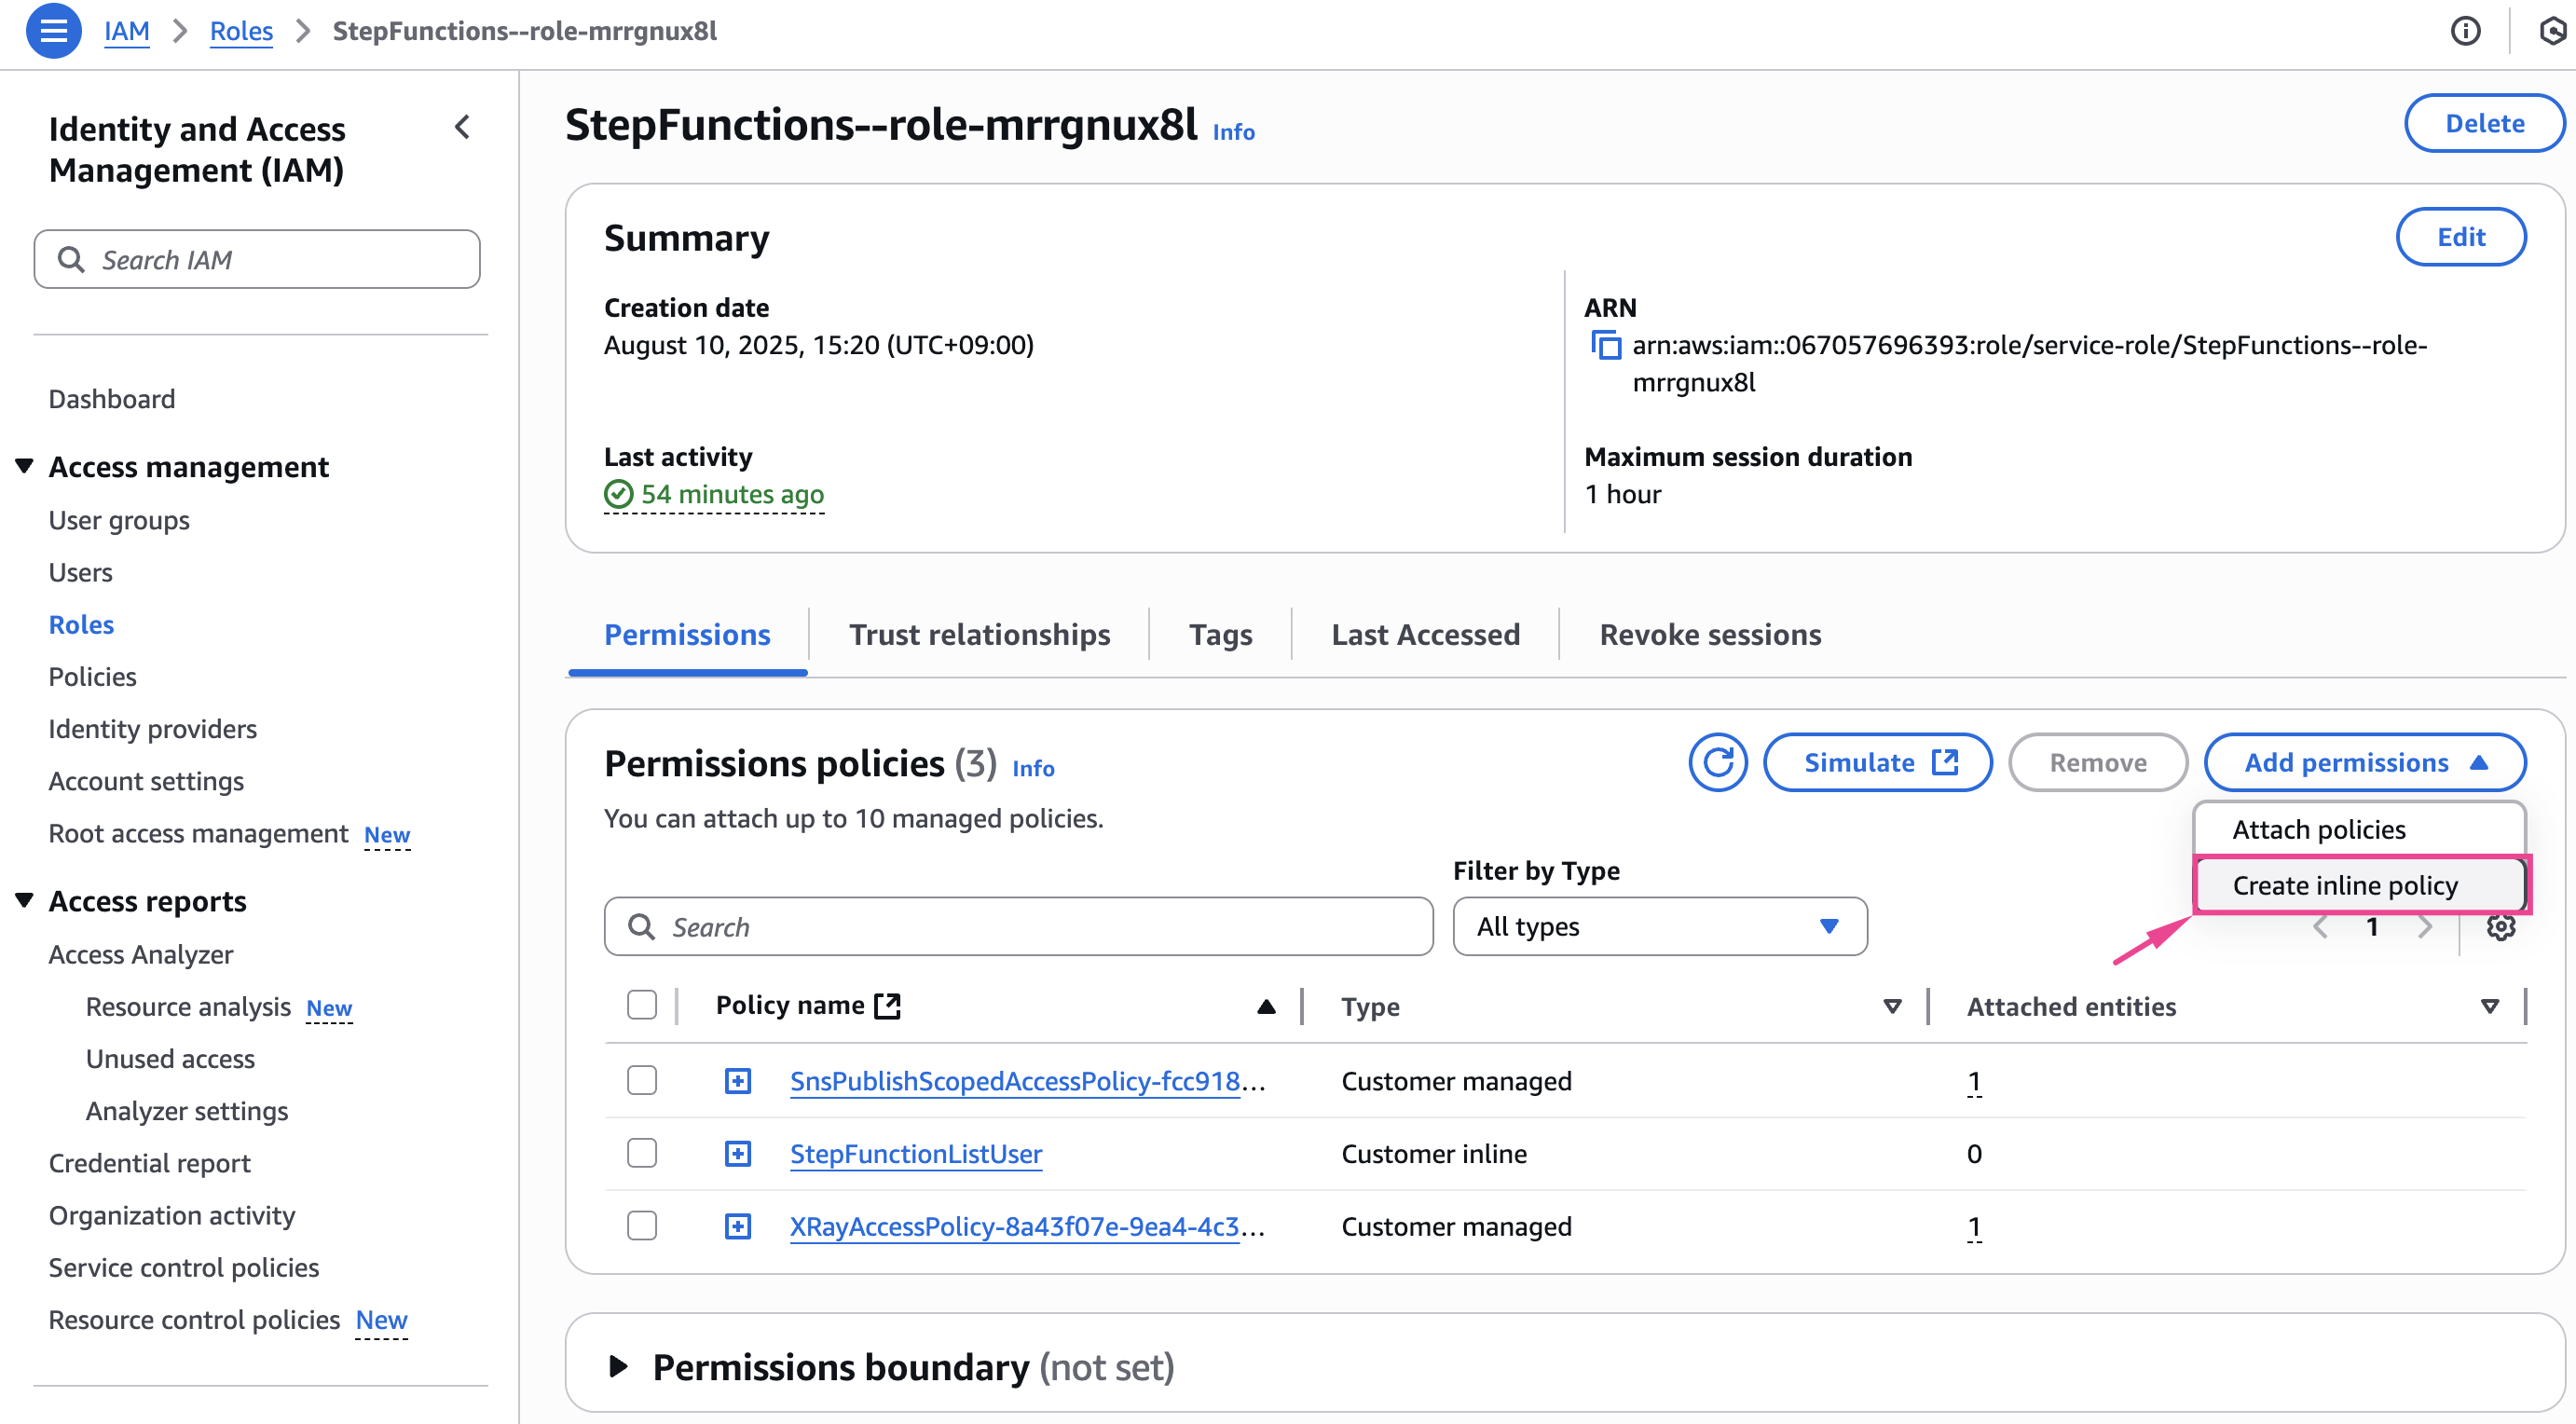The image size is (2576, 1424).
Task: Open Dashboard in the sidebar
Action: [112, 398]
